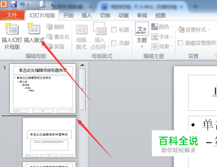
Task: Click the thumbnail pane scrollbar handle
Action: coord(82,90)
